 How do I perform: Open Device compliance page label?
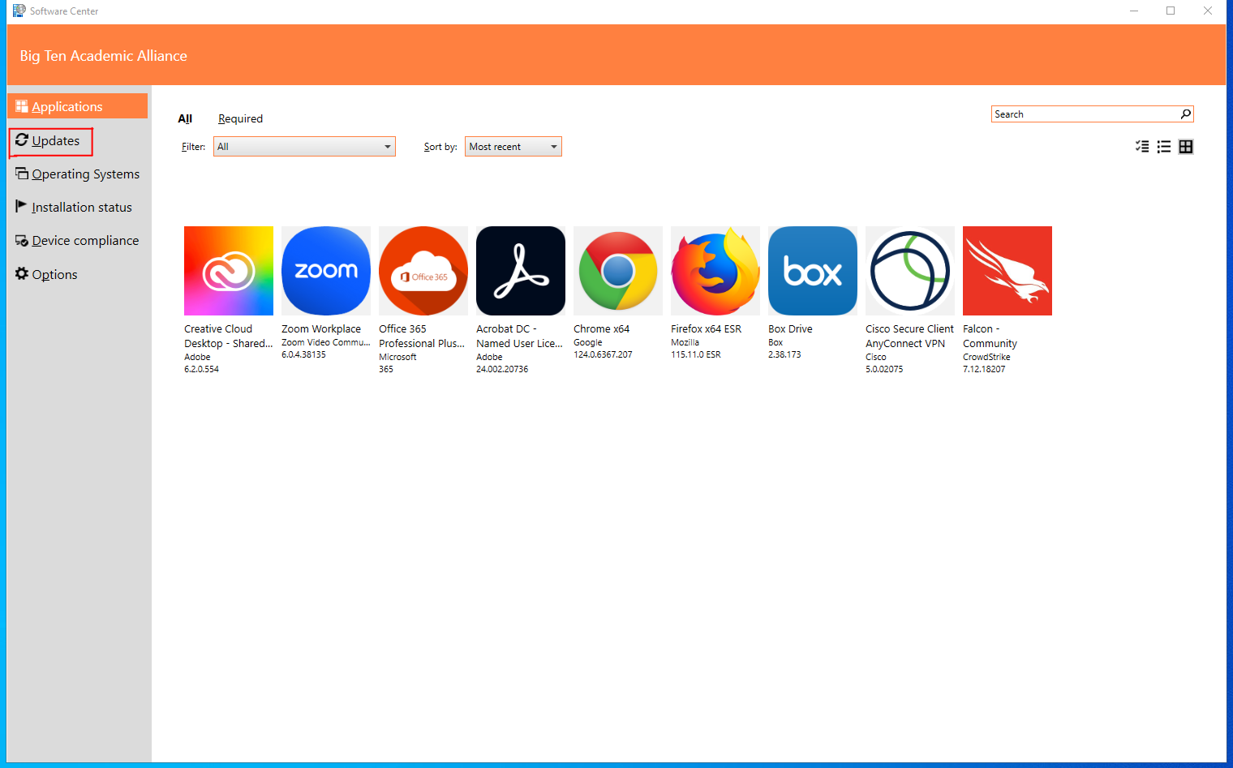click(85, 241)
